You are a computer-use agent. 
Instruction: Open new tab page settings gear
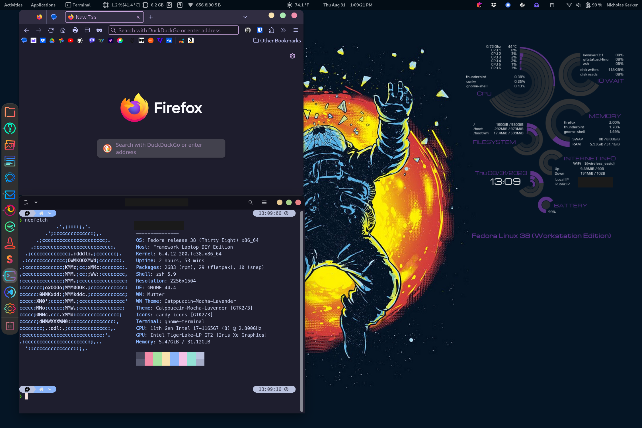point(292,56)
